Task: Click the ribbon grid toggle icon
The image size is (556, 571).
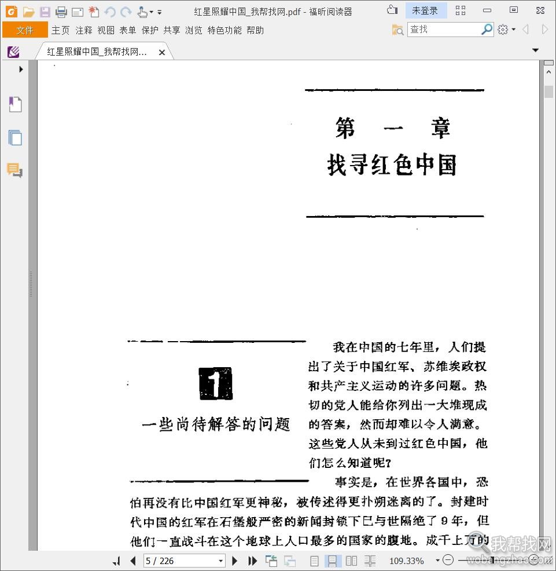Action: point(461,10)
